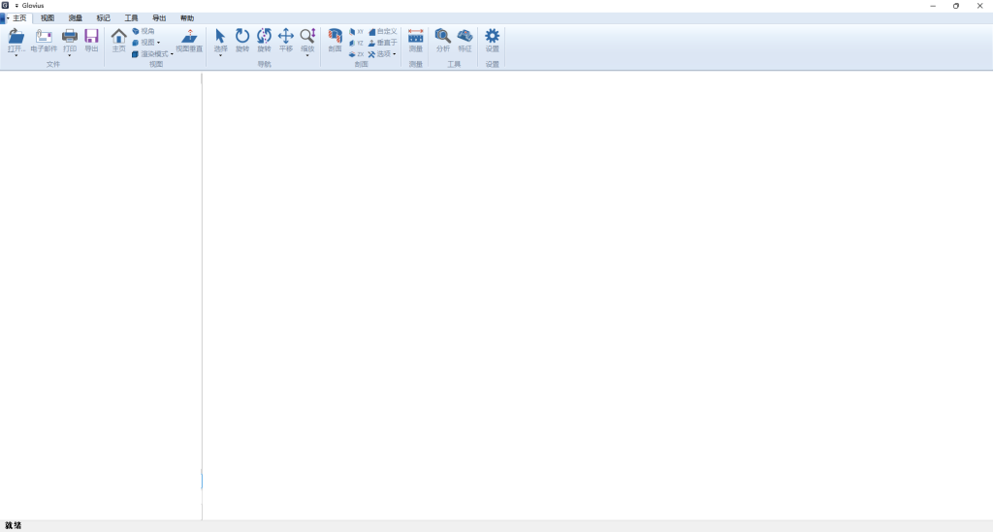The height and width of the screenshot is (532, 993).
Task: Open the 帮助 ribbon tab
Action: point(187,18)
